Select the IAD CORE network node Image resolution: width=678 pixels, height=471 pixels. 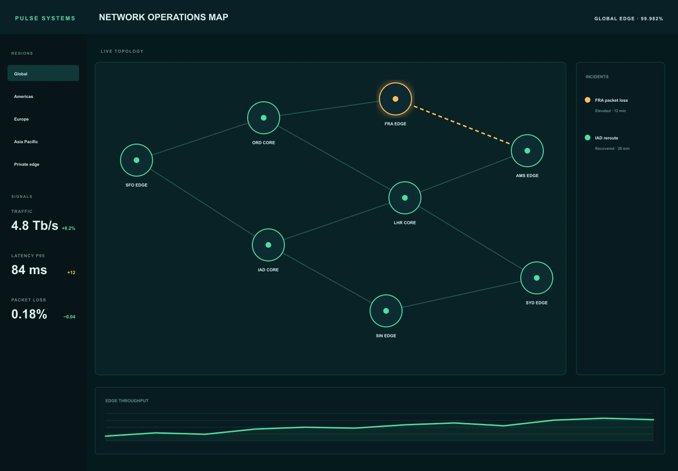coord(268,245)
